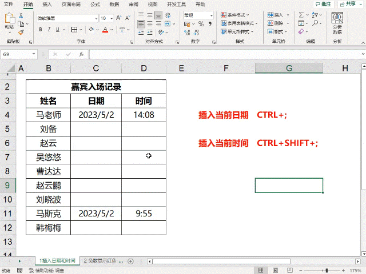
Task: Switch to 数据 ribbon tab
Action: [x=114, y=4]
